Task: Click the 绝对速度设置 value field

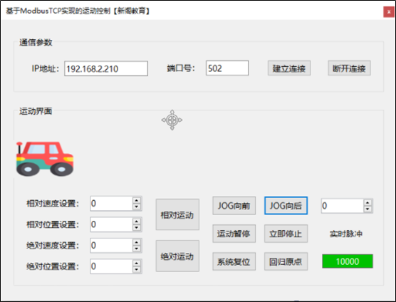Action: [111, 246]
